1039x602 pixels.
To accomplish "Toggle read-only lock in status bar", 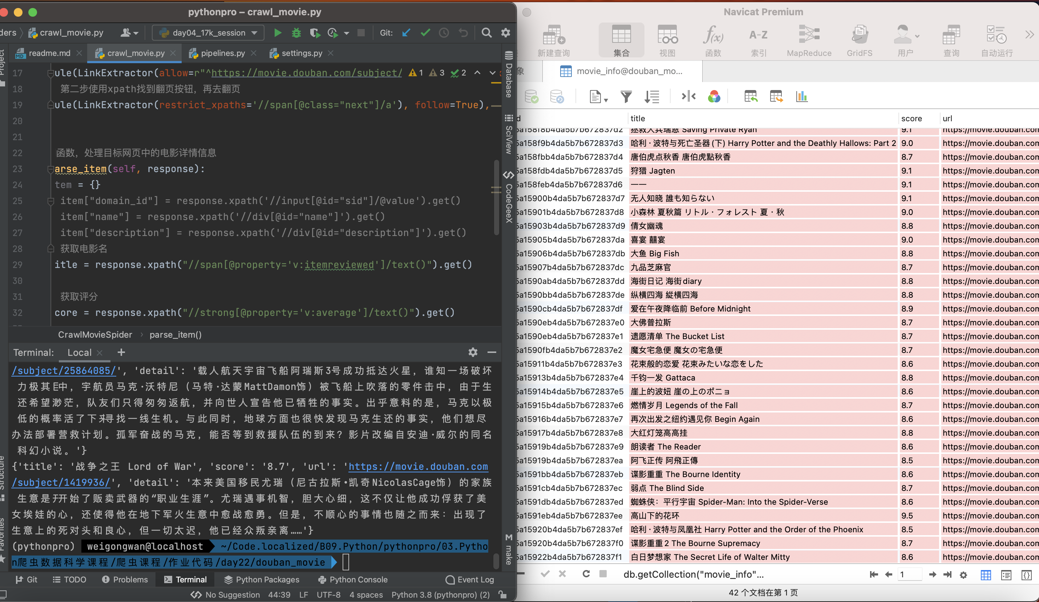I will coord(502,595).
